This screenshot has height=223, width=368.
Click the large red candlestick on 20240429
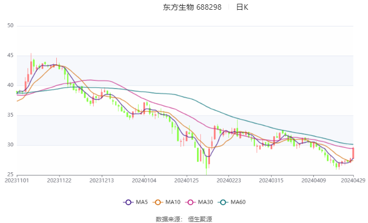(353, 153)
